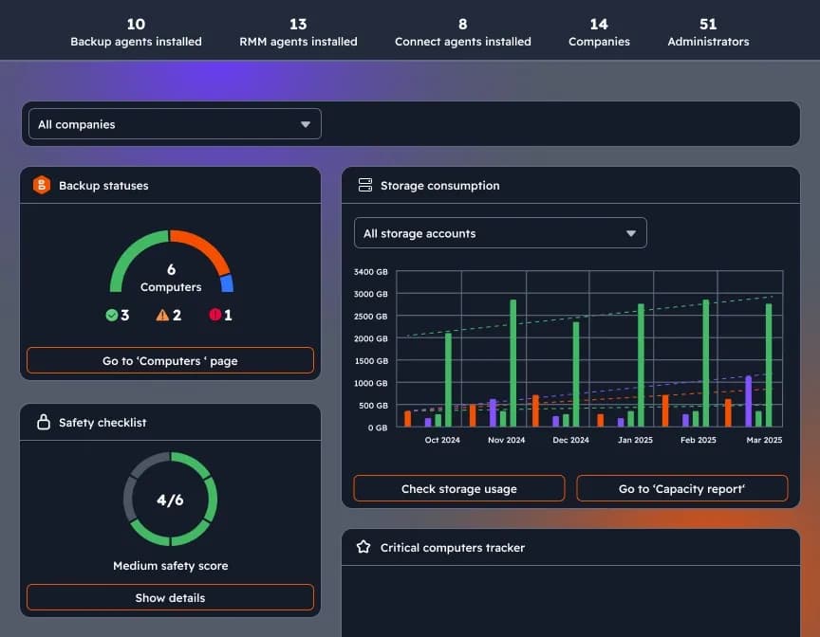The height and width of the screenshot is (637, 820).
Task: Select the '51 Administrators' stat in header
Action: [708, 29]
